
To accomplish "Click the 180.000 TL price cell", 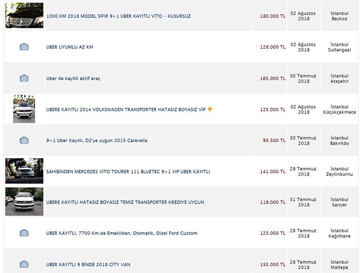I will 269,16.
